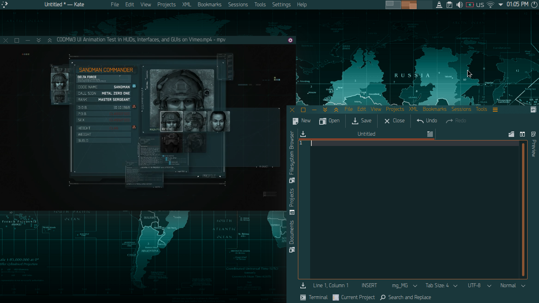The height and width of the screenshot is (303, 539).
Task: Click the double-up chevron on Kate titlebar
Action: (x=336, y=110)
